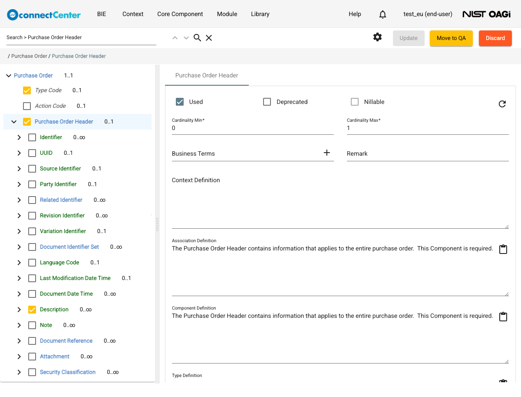Open the notifications bell
The width and height of the screenshot is (521, 397).
click(x=383, y=14)
